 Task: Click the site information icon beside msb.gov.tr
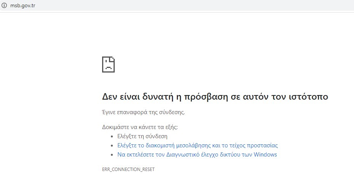click(x=5, y=5)
